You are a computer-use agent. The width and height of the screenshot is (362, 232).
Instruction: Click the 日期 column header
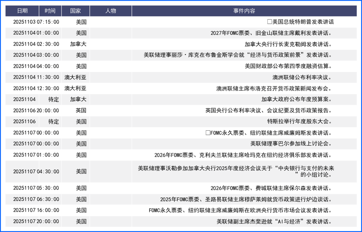coord(23,11)
